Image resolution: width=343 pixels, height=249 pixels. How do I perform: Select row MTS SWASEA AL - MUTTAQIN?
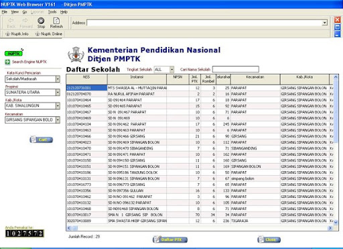click(200, 88)
